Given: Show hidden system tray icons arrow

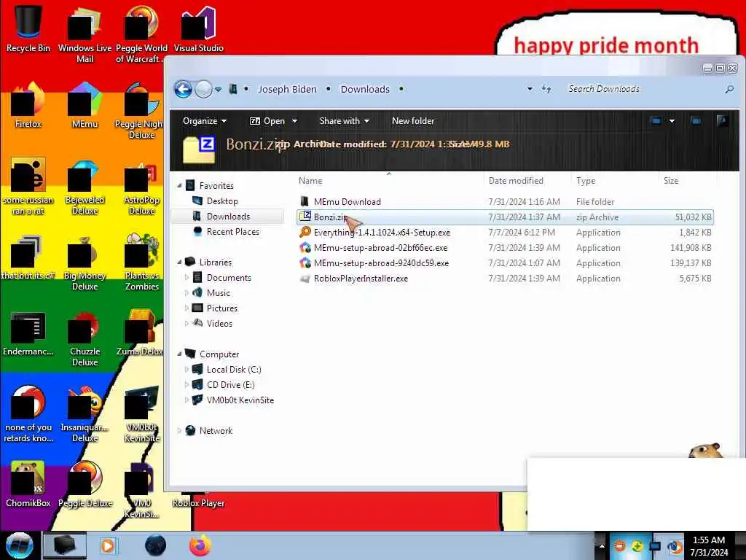Looking at the screenshot, I should (601, 546).
